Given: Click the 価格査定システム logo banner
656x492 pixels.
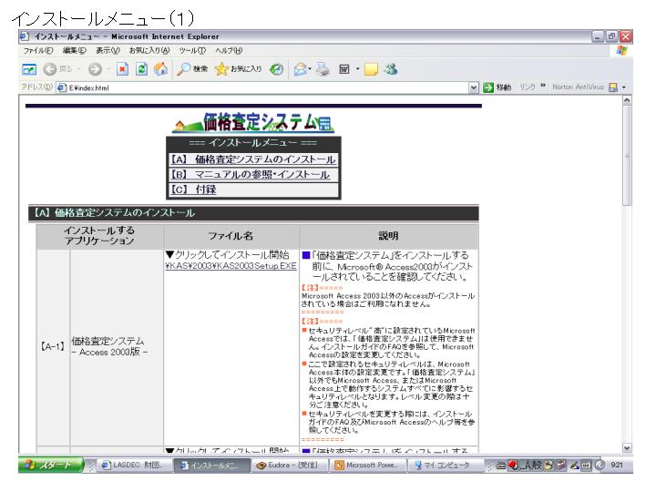Looking at the screenshot, I should 253,123.
